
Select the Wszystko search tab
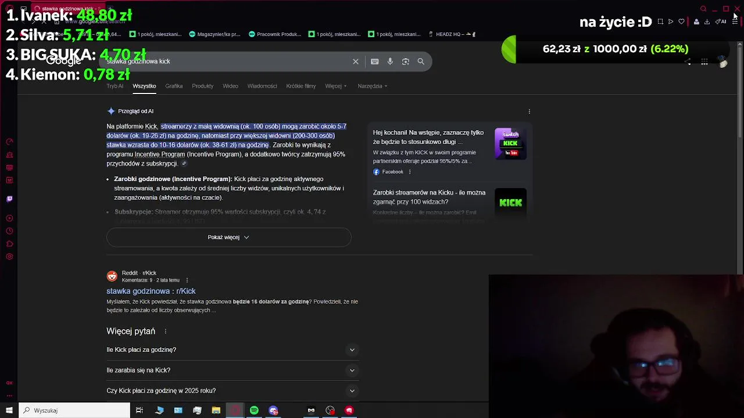tap(144, 86)
